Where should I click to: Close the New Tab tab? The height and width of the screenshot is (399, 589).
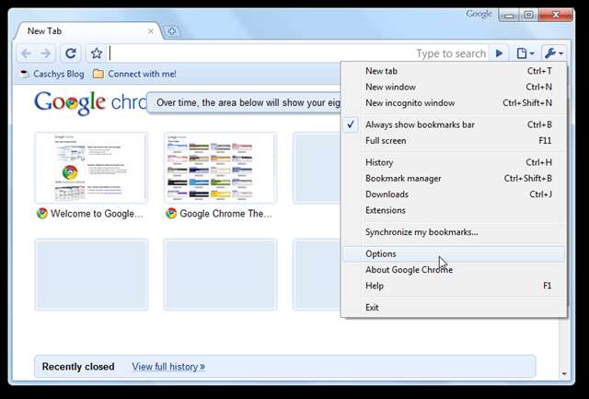(151, 31)
